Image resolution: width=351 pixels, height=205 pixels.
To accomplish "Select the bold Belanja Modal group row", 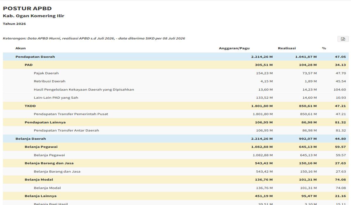I will (176, 180).
